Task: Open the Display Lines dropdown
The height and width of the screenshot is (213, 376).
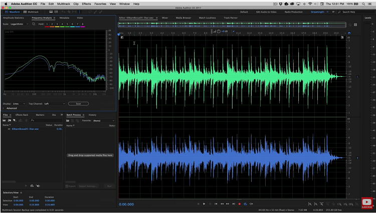Action: click(19, 104)
